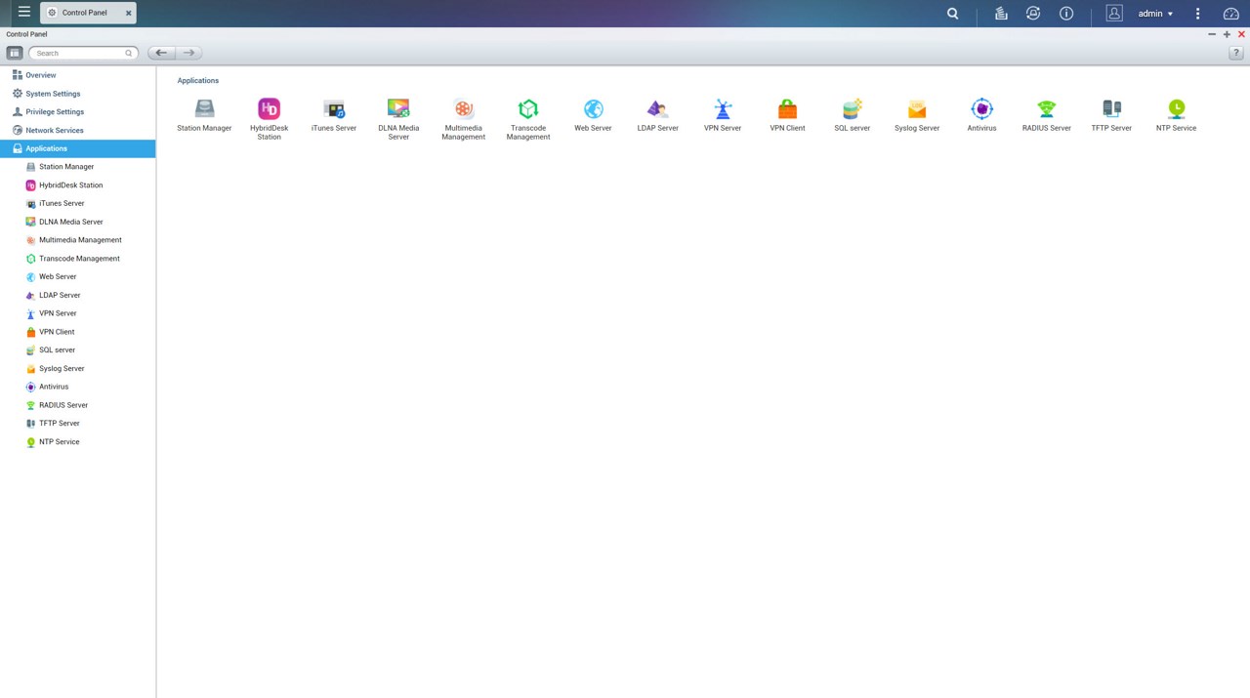This screenshot has height=698, width=1250.
Task: Open VPN Server icon in main panel
Action: [723, 108]
